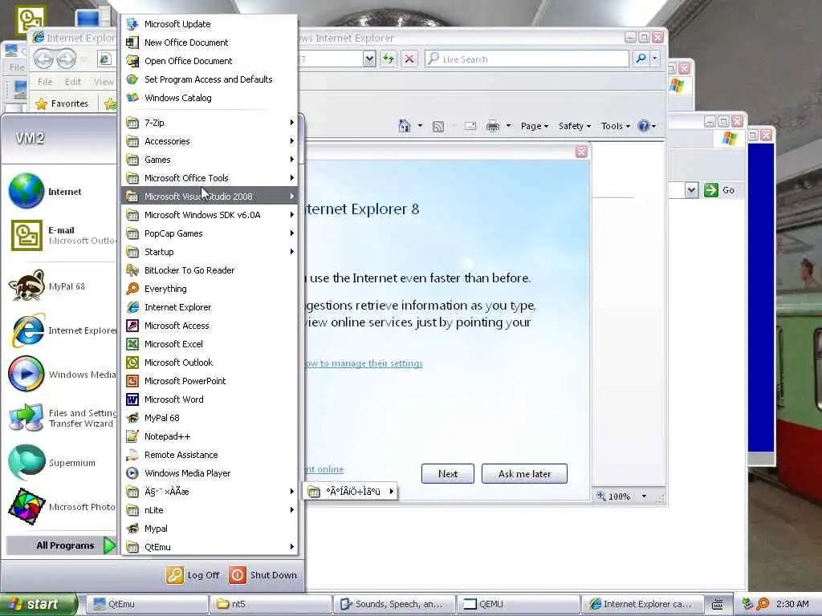Launch Internet Explorer from All Programs list
The height and width of the screenshot is (616, 822).
coord(210,307)
